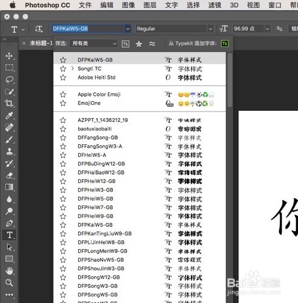Choose the DFPShaoNvW5-GB font
The height and width of the screenshot is (303, 298).
[x=140, y=260]
